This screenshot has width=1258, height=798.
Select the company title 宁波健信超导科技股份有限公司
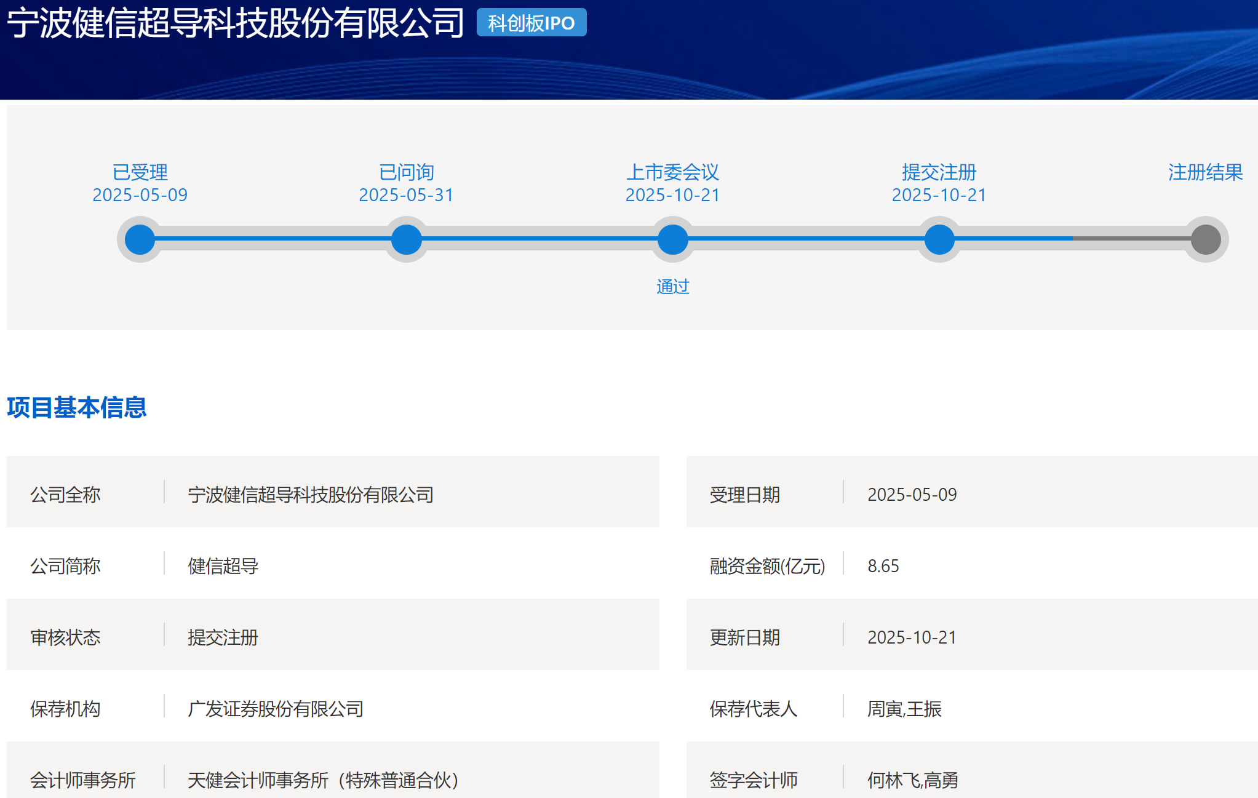tap(234, 20)
